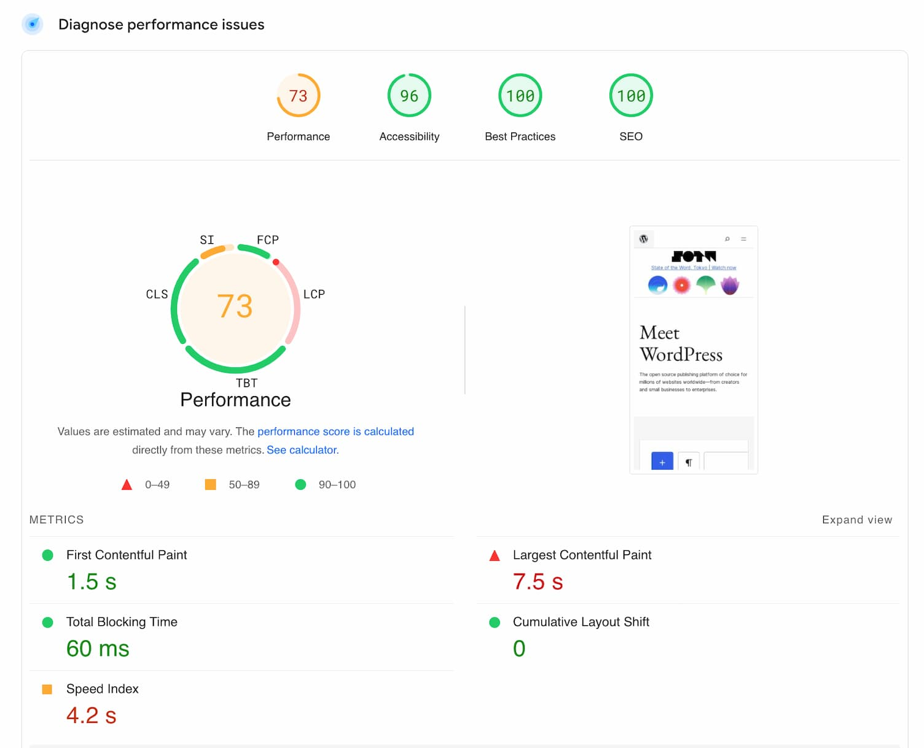Click the red triangle beside Largest Contentful Paint
This screenshot has width=924, height=748.
495,556
